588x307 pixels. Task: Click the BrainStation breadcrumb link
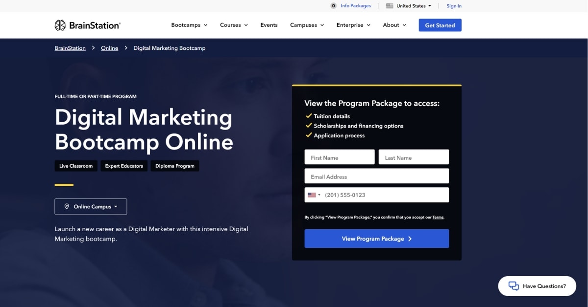click(x=70, y=48)
